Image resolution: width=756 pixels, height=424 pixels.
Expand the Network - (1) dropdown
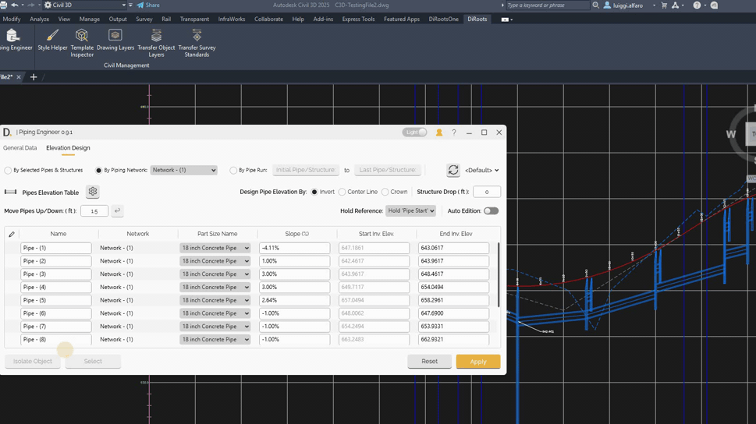[183, 170]
